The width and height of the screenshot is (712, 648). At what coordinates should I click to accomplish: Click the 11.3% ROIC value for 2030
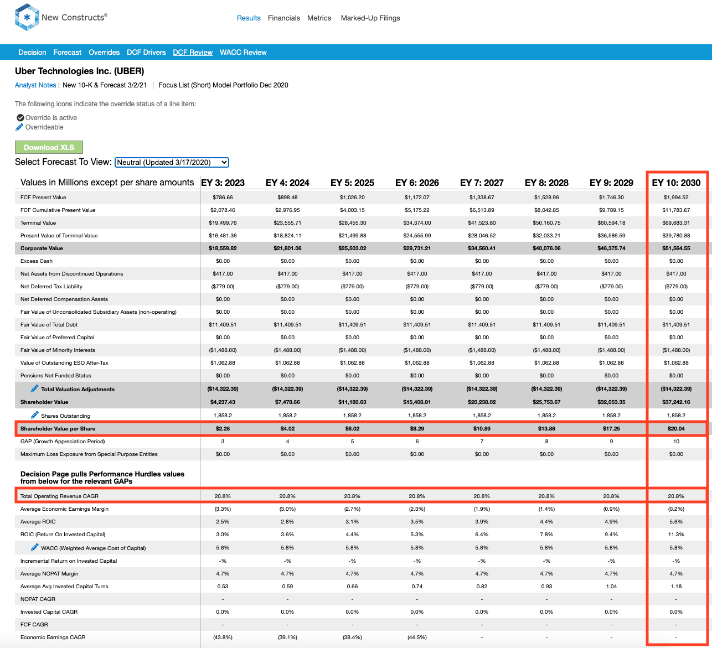[676, 535]
